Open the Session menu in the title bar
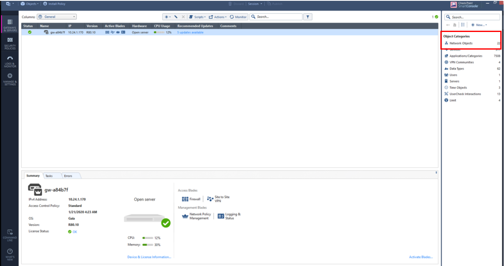This screenshot has height=266, width=504. (254, 3)
